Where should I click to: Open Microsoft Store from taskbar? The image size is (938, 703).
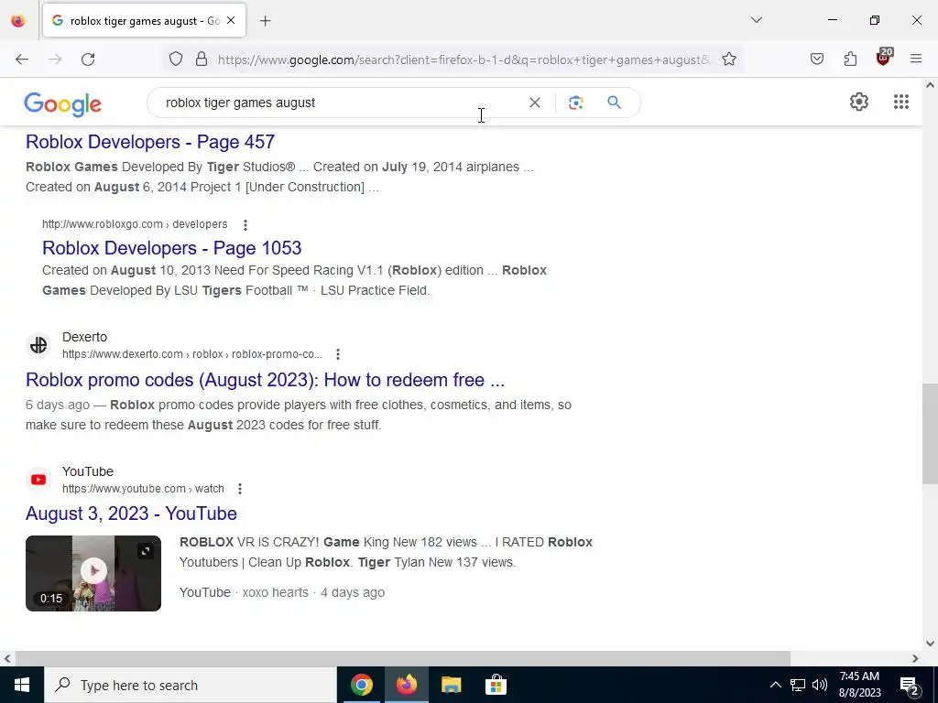496,685
